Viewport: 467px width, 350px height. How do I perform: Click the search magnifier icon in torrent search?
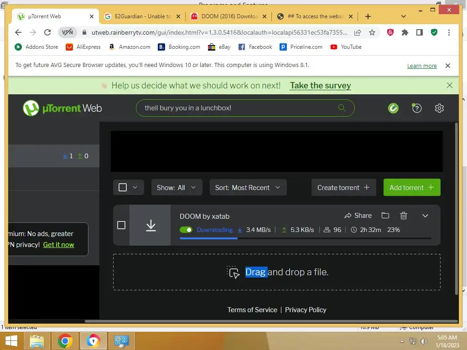tap(342, 108)
